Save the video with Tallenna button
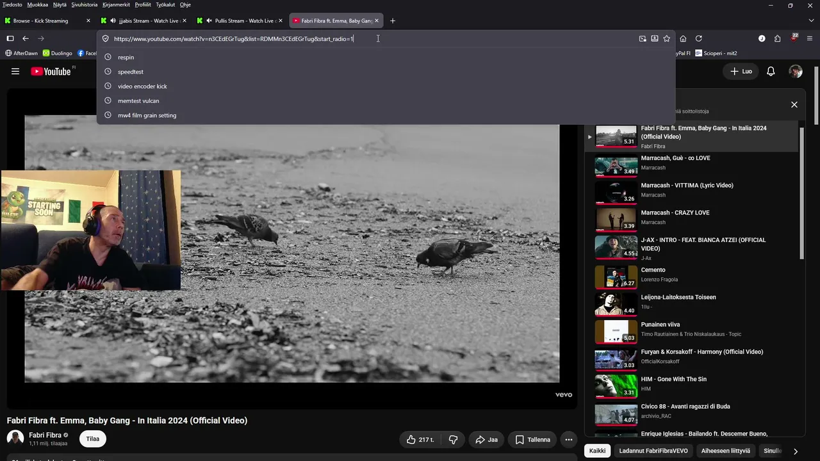Screen dimensions: 820x461 533,440
